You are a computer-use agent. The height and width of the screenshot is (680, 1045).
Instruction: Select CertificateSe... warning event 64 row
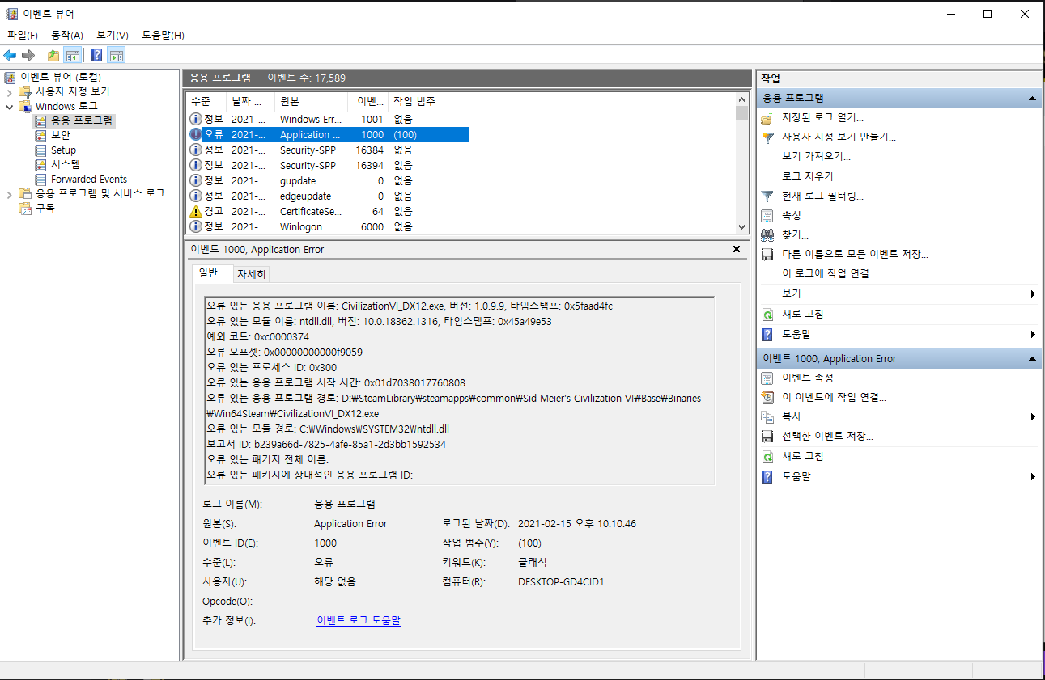[328, 211]
